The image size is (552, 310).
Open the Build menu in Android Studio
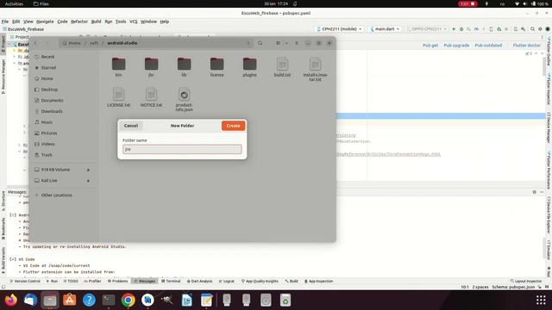96,22
